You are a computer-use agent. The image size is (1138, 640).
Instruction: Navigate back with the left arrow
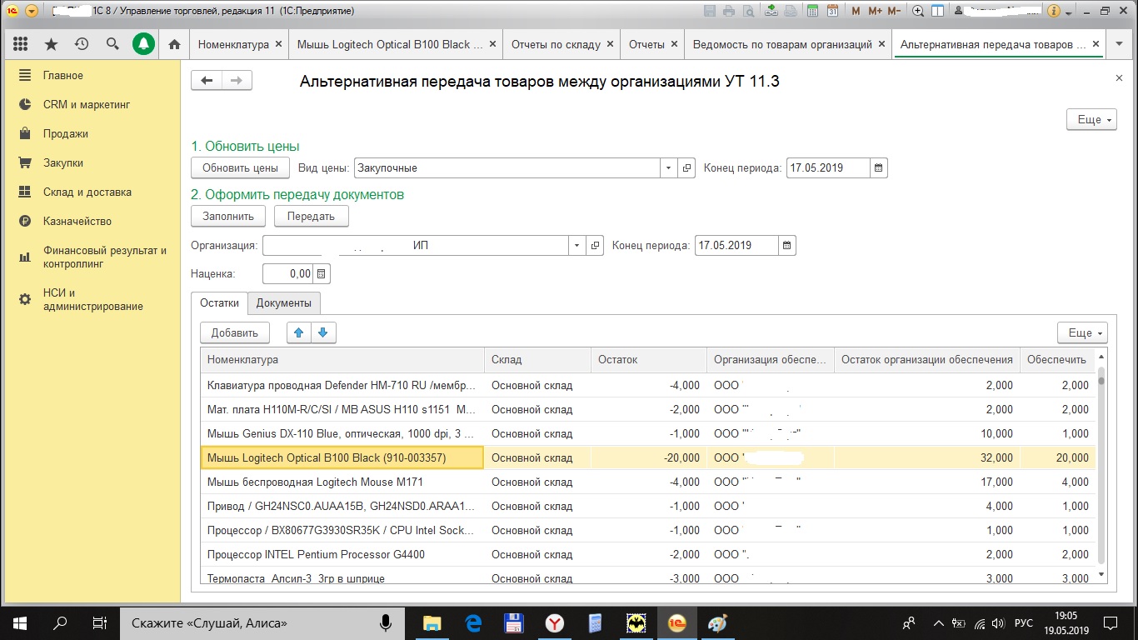(207, 80)
